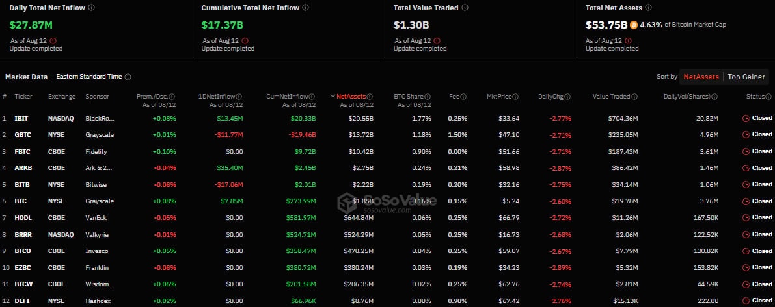The image size is (775, 307).
Task: Click the Market Data heading
Action: point(27,77)
